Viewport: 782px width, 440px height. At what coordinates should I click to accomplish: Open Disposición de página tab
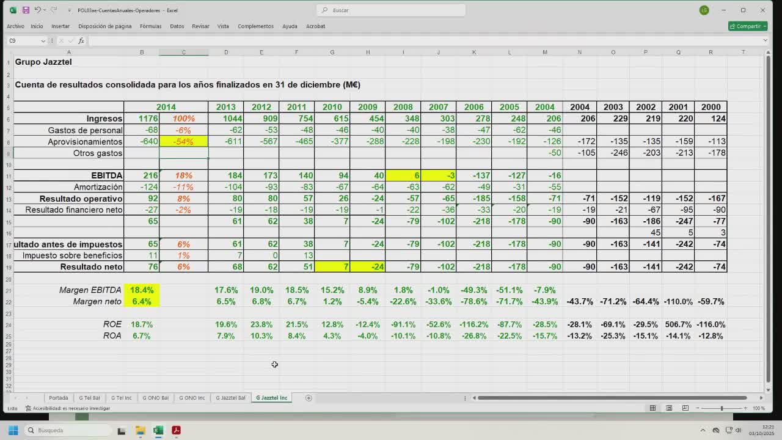tap(104, 26)
